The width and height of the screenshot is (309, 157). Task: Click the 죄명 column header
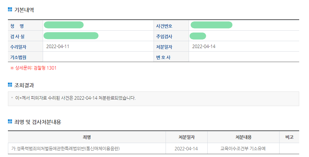pyautogui.click(x=87, y=137)
